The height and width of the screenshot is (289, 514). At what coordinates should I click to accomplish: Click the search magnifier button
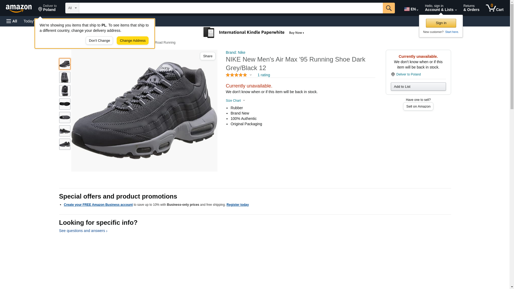coord(388,8)
